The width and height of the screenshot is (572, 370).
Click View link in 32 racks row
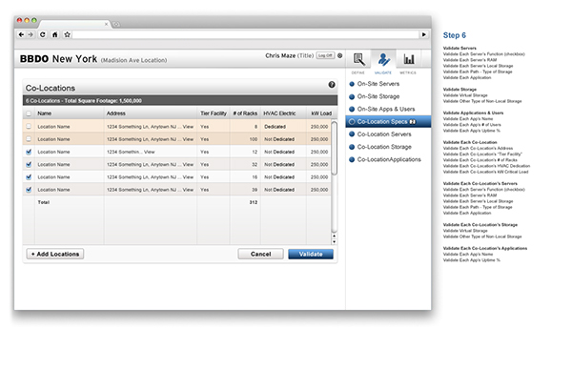pos(188,165)
